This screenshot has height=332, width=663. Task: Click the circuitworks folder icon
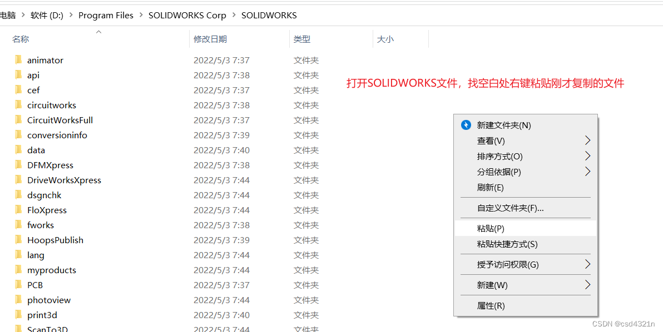[18, 105]
